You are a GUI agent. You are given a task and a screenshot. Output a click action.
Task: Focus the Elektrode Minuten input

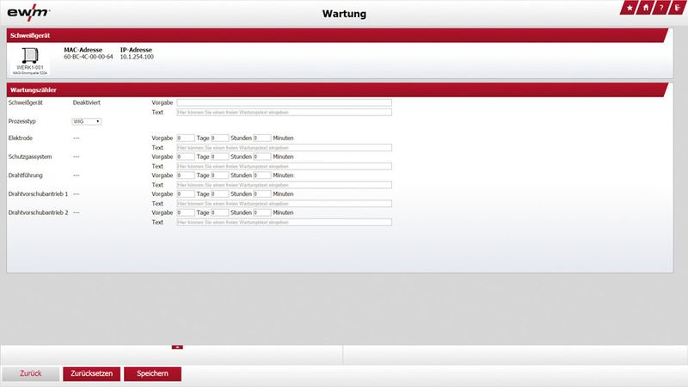262,138
